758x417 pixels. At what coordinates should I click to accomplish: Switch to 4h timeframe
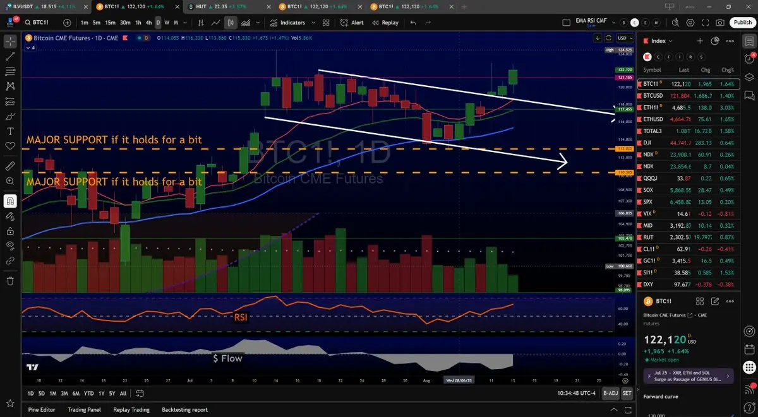tap(148, 23)
